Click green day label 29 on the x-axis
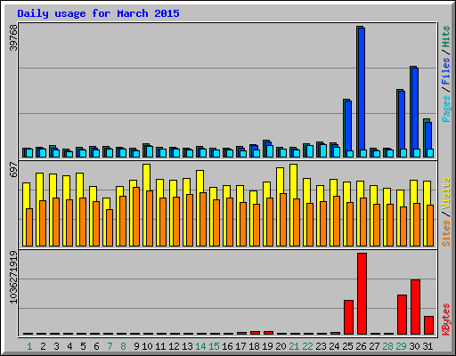This screenshot has width=456, height=356. coord(401,346)
